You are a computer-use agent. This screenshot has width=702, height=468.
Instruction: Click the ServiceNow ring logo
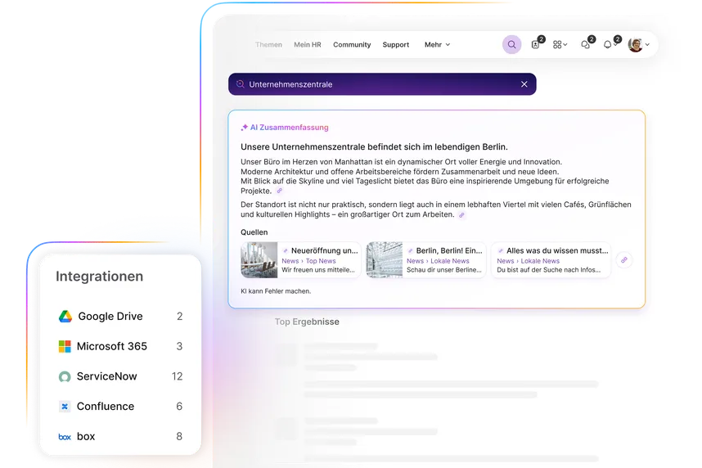65,376
